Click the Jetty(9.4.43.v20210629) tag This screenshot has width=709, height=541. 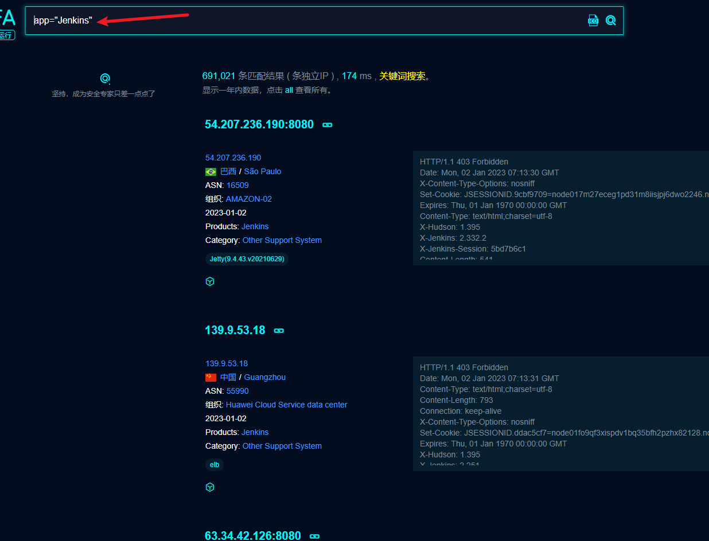tap(247, 259)
